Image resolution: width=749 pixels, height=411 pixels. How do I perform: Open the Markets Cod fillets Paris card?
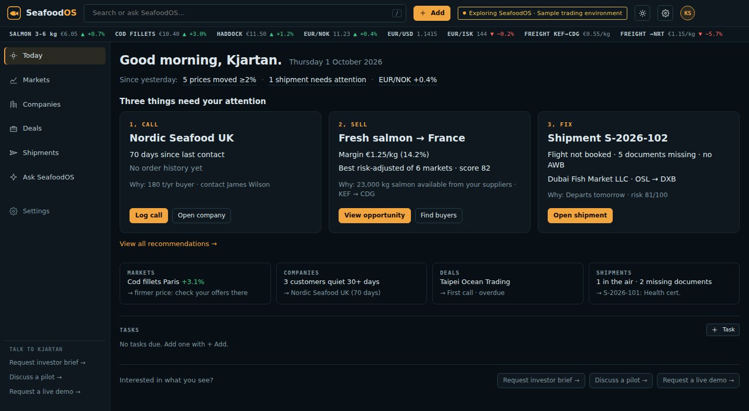click(195, 284)
